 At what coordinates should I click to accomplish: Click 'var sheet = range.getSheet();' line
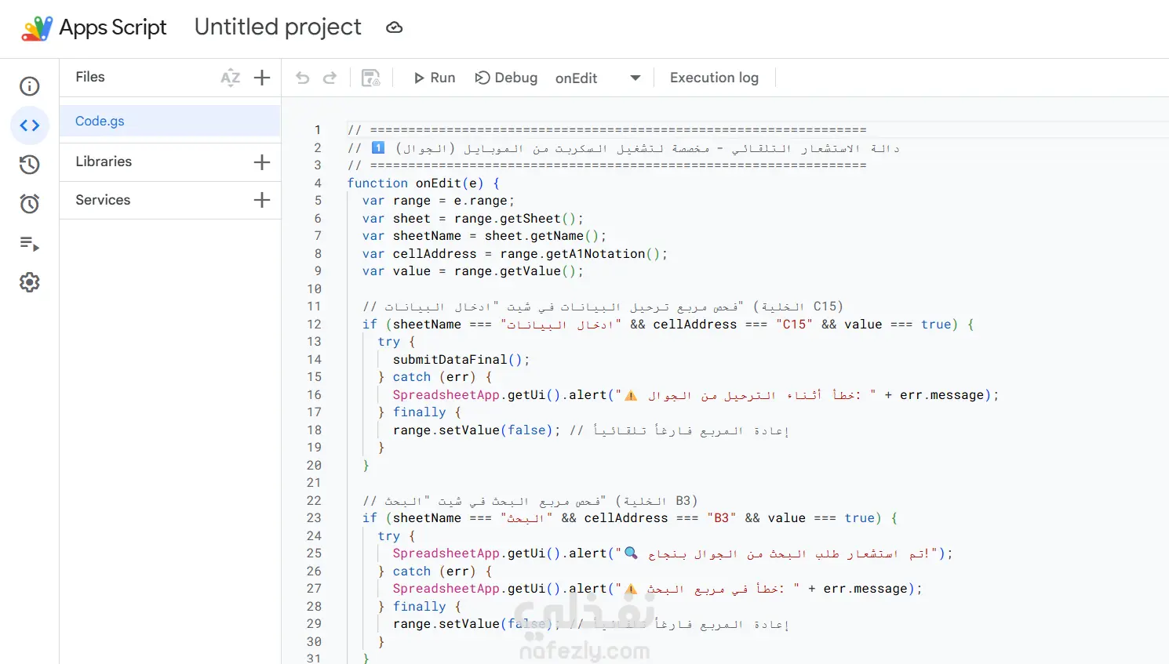point(473,218)
